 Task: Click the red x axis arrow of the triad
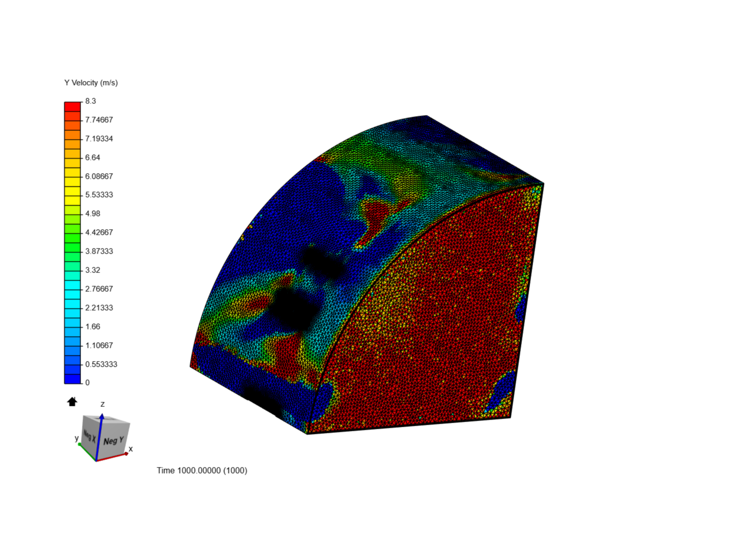[x=124, y=453]
